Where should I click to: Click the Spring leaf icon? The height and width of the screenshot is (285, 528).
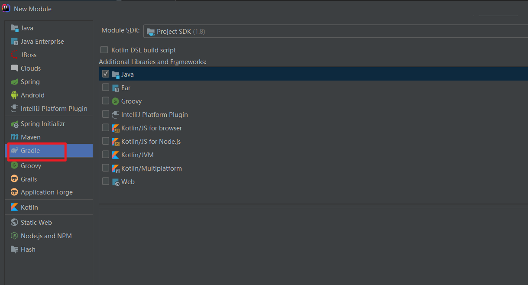pyautogui.click(x=14, y=82)
